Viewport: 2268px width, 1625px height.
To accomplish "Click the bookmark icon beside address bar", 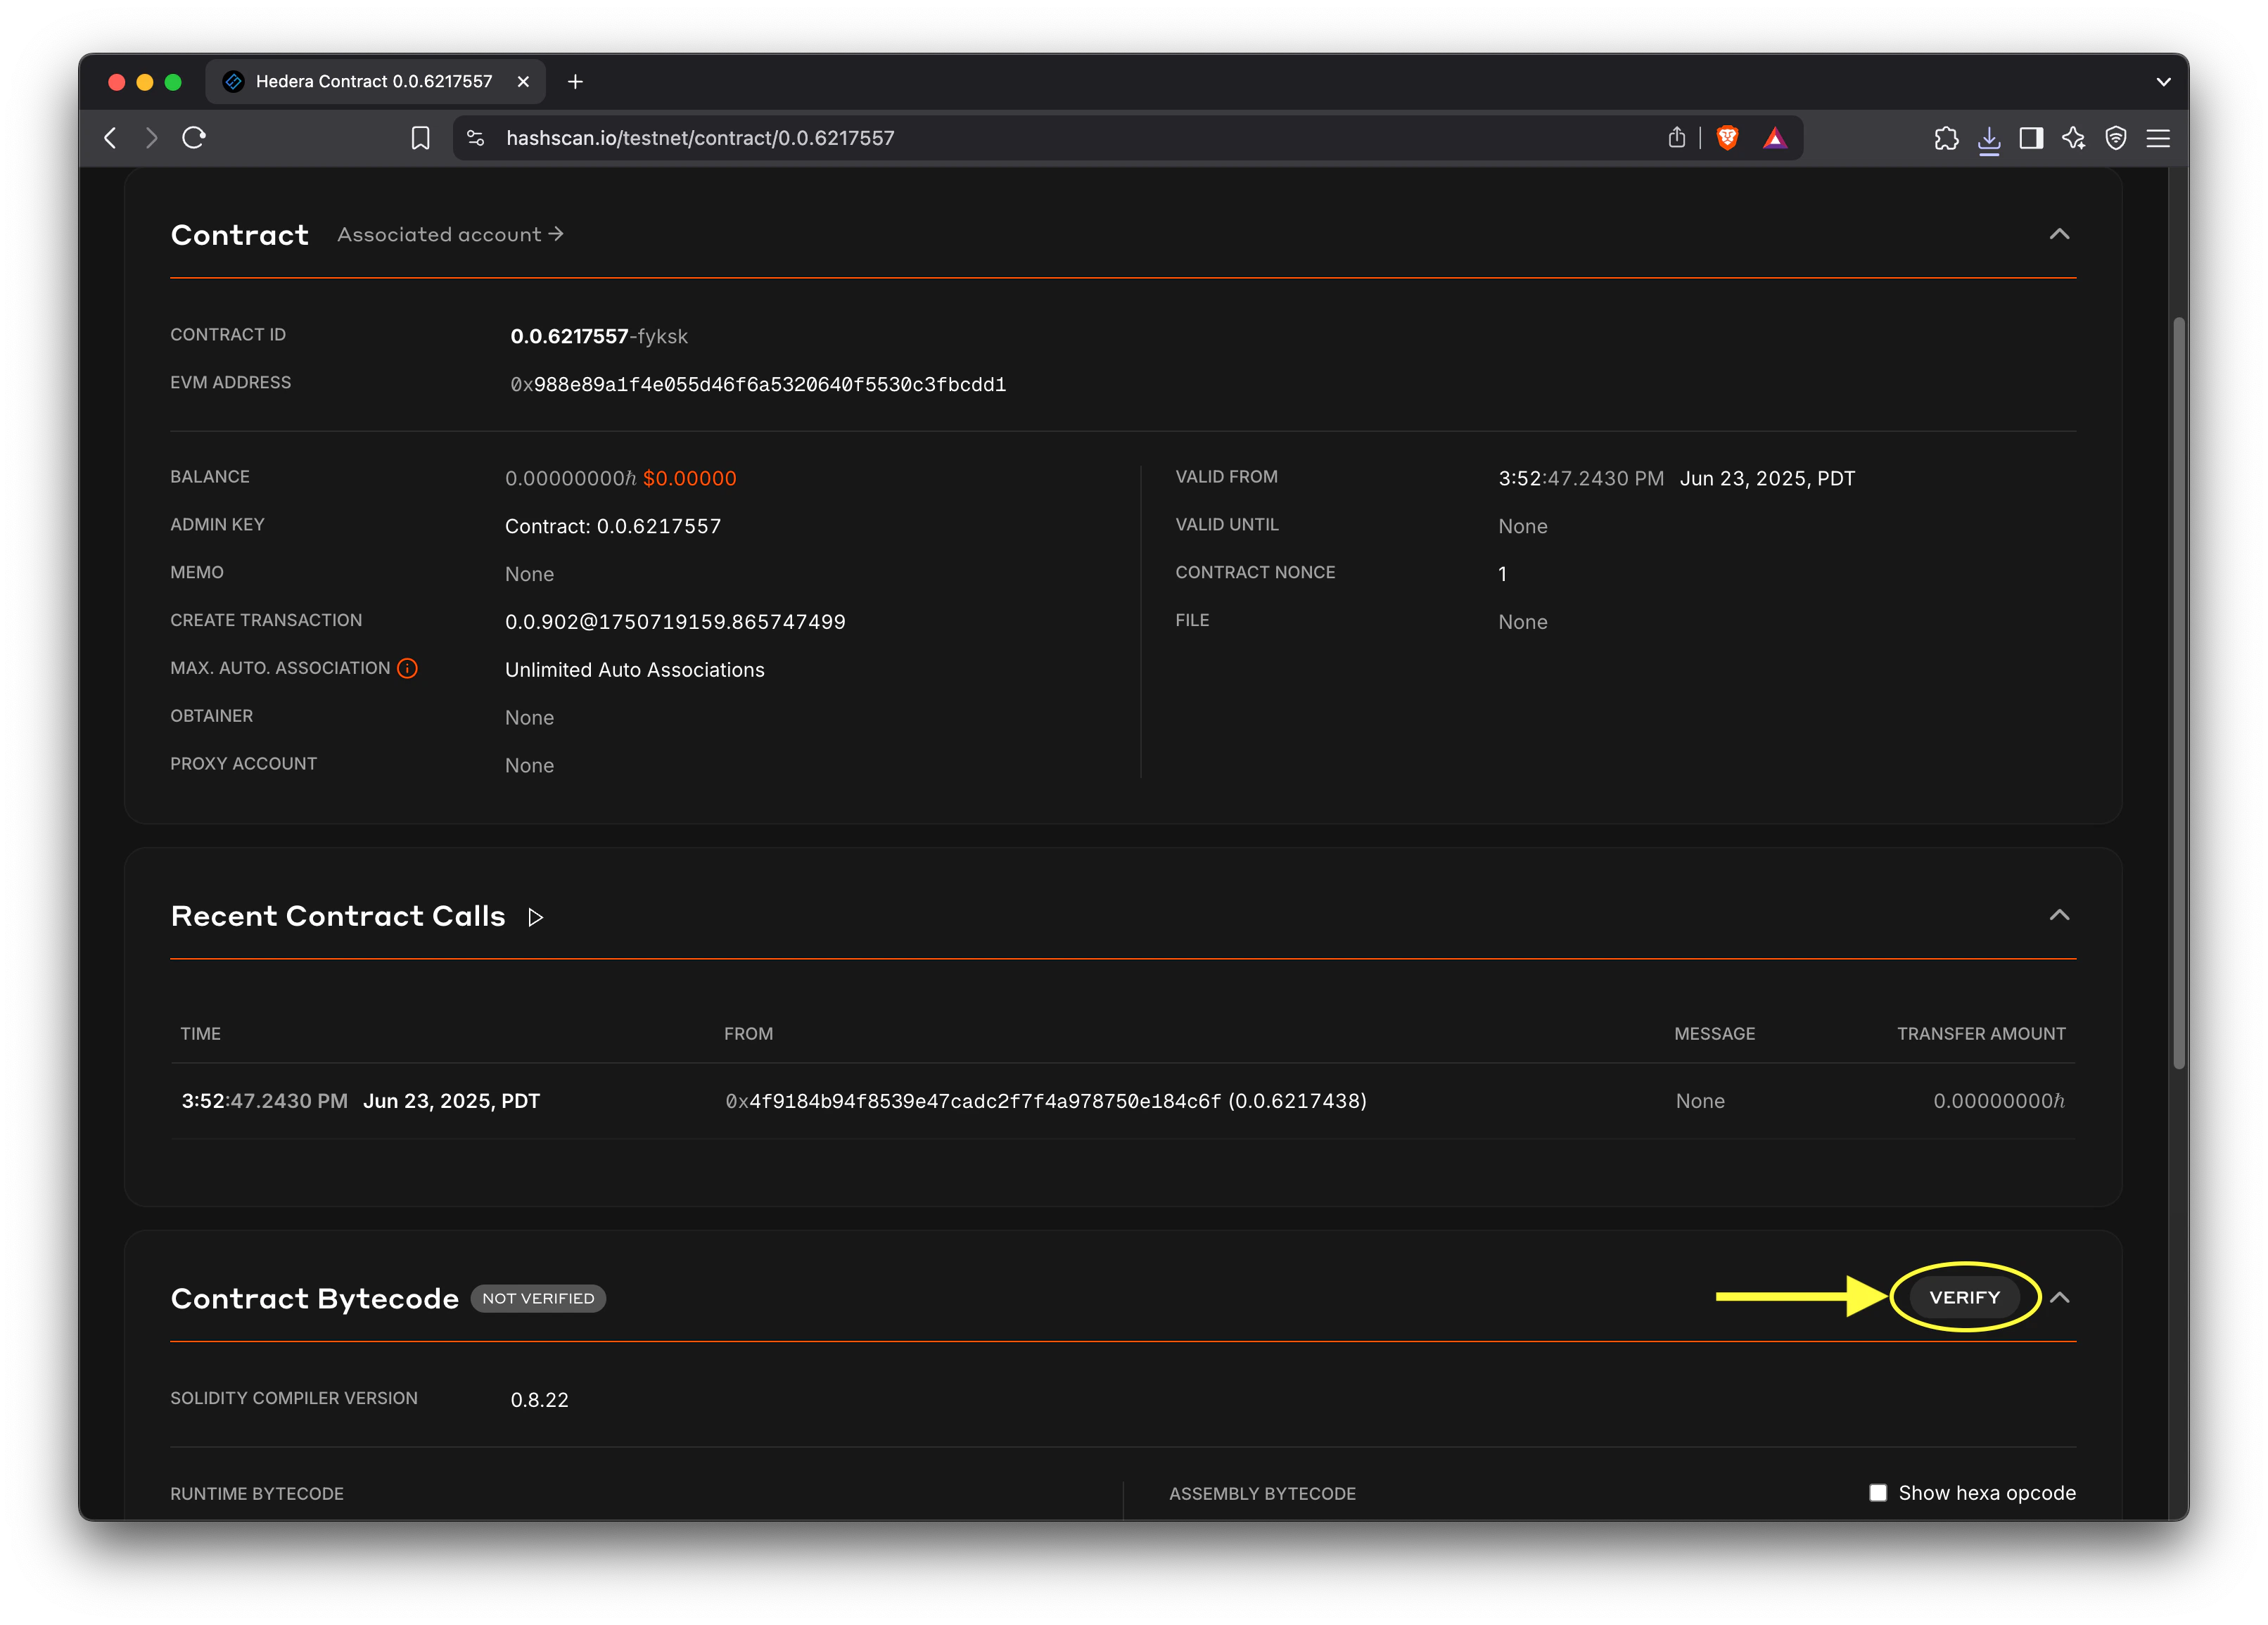I will click(421, 138).
